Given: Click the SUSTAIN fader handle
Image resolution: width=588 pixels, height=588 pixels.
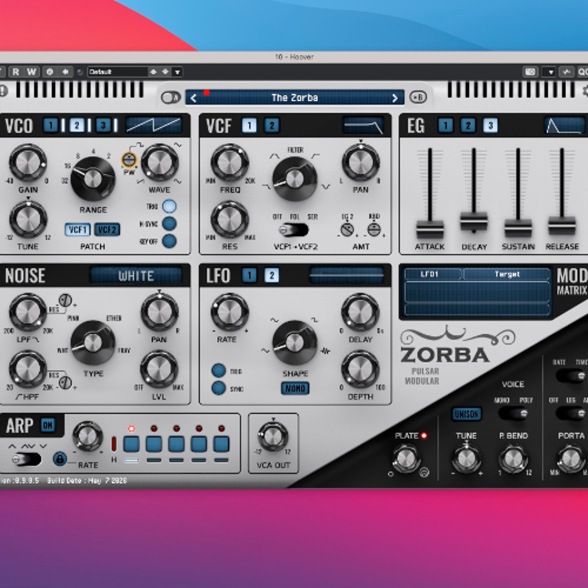Looking at the screenshot, I should click(x=518, y=228).
